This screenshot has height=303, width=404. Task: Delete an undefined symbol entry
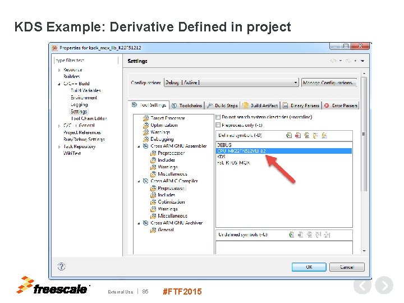pyautogui.click(x=300, y=235)
